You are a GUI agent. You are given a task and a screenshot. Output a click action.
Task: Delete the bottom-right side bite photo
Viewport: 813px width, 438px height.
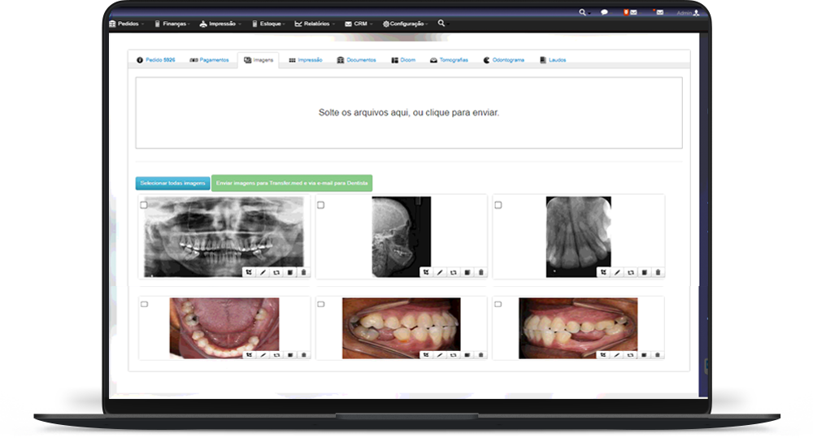658,355
